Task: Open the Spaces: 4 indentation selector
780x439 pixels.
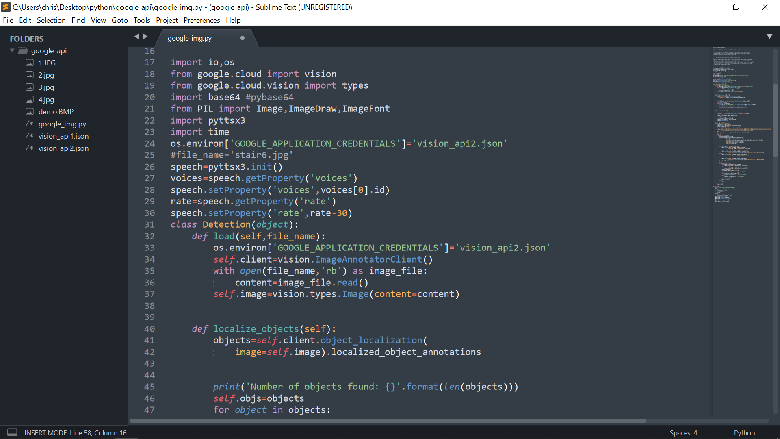Action: click(x=683, y=433)
